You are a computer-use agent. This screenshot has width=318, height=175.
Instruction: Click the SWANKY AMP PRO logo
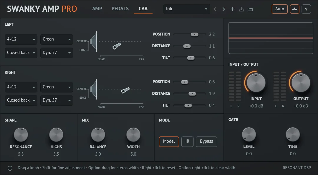coord(42,9)
